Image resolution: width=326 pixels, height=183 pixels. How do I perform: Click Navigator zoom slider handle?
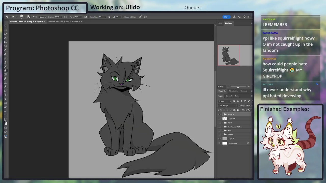coord(238,87)
